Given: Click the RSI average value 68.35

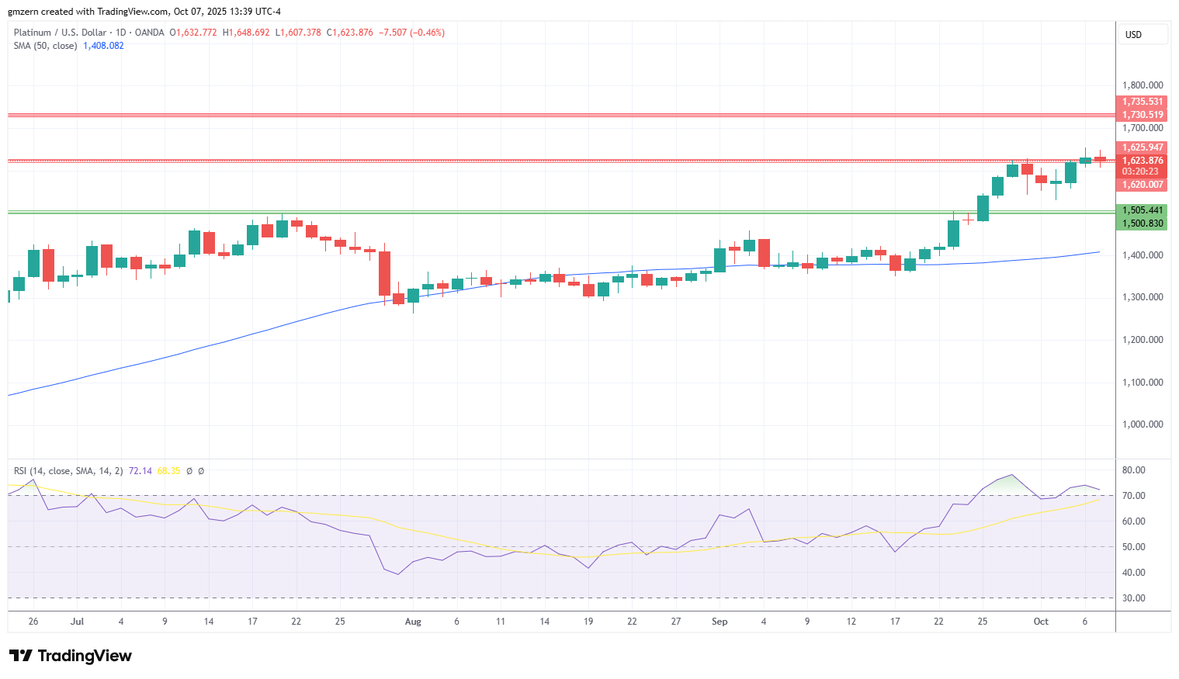Looking at the screenshot, I should (168, 471).
